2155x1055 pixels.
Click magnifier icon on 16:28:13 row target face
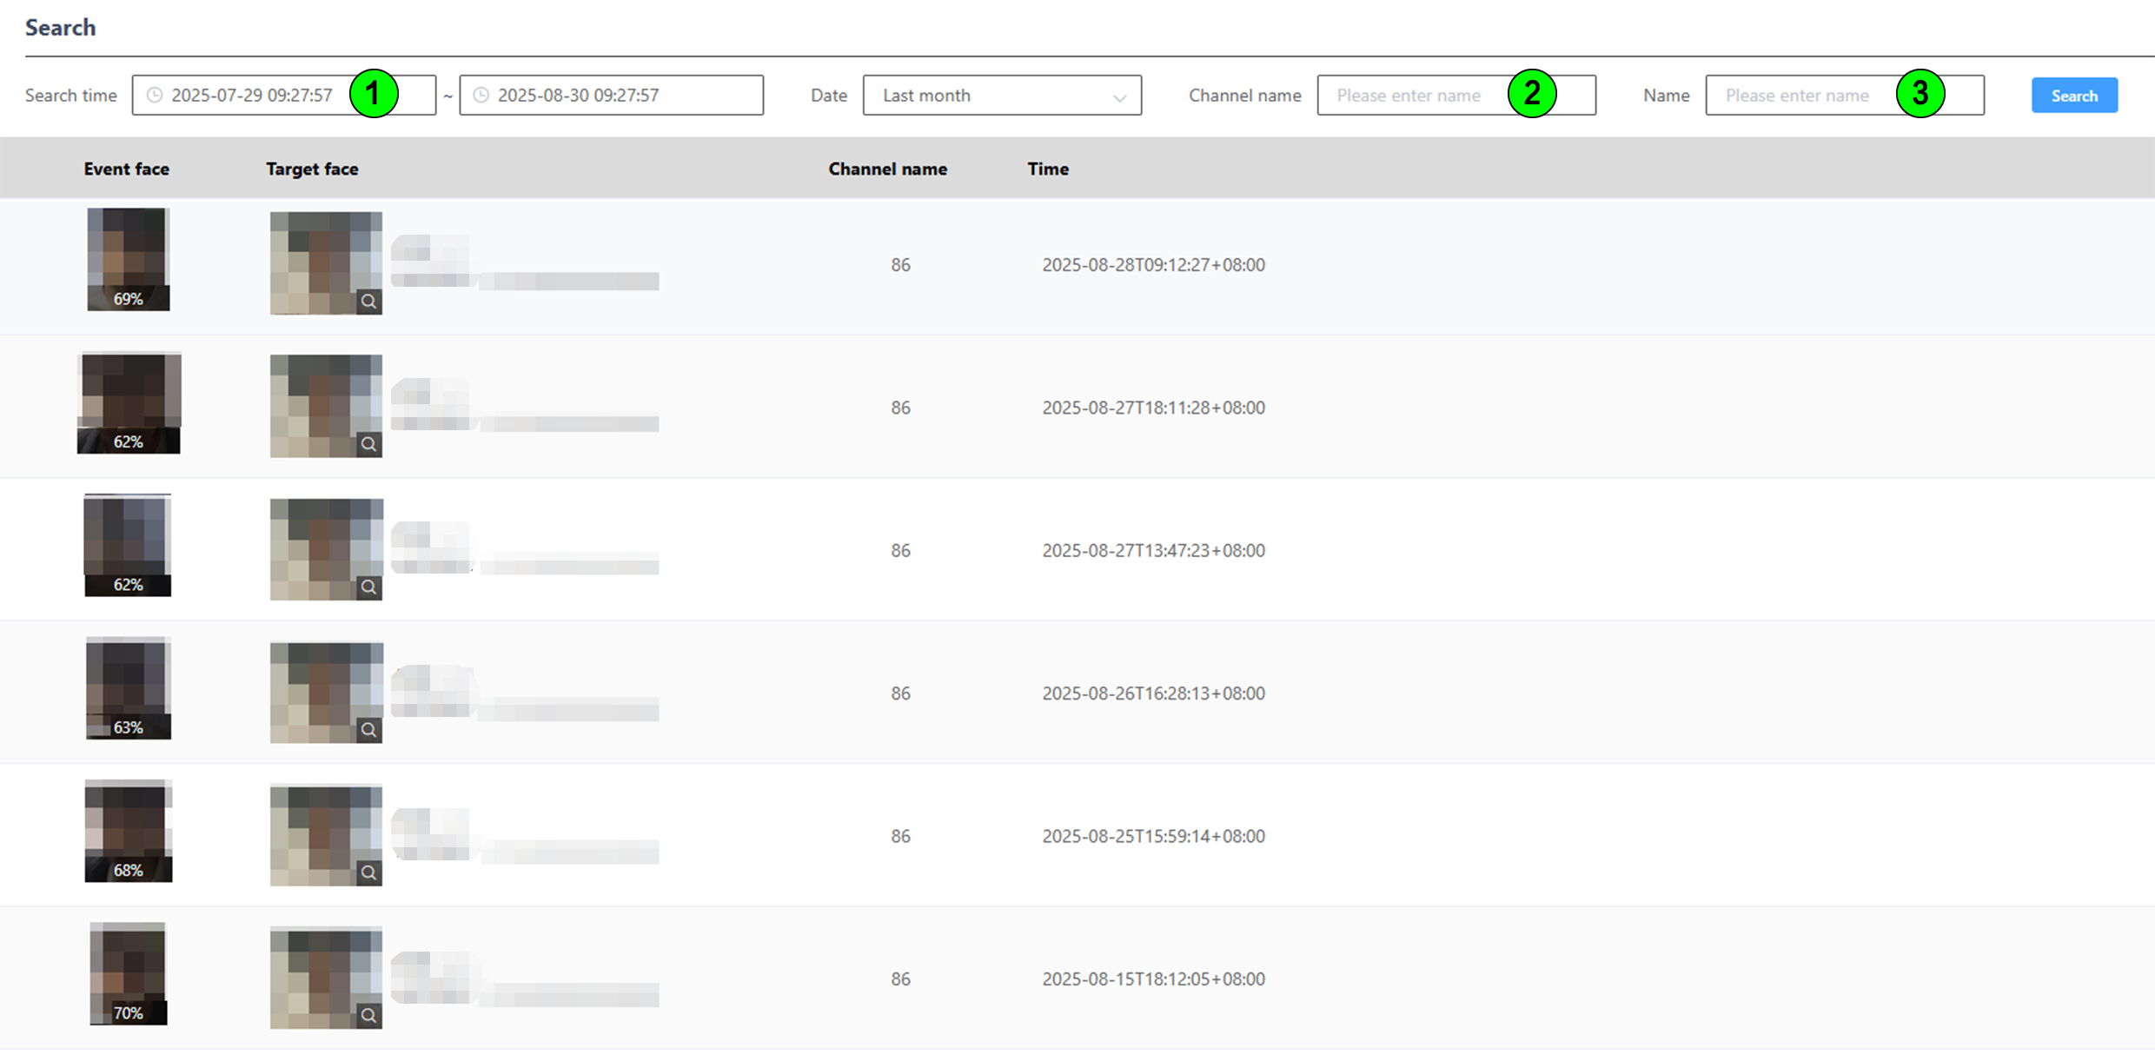pyautogui.click(x=369, y=730)
